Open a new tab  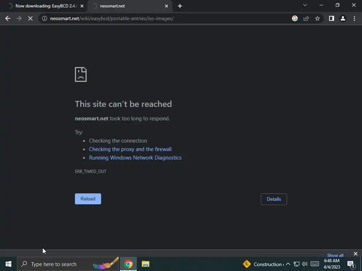coord(180,6)
